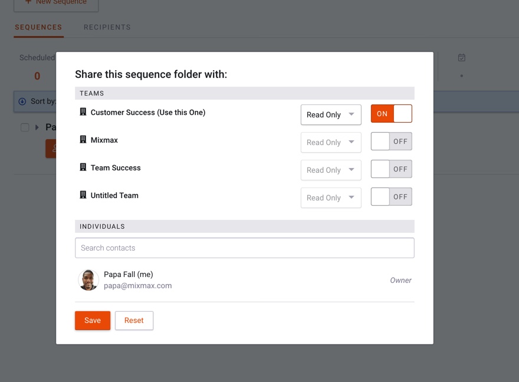
Task: Click the building icon beside Untitled Team
Action: (83, 195)
